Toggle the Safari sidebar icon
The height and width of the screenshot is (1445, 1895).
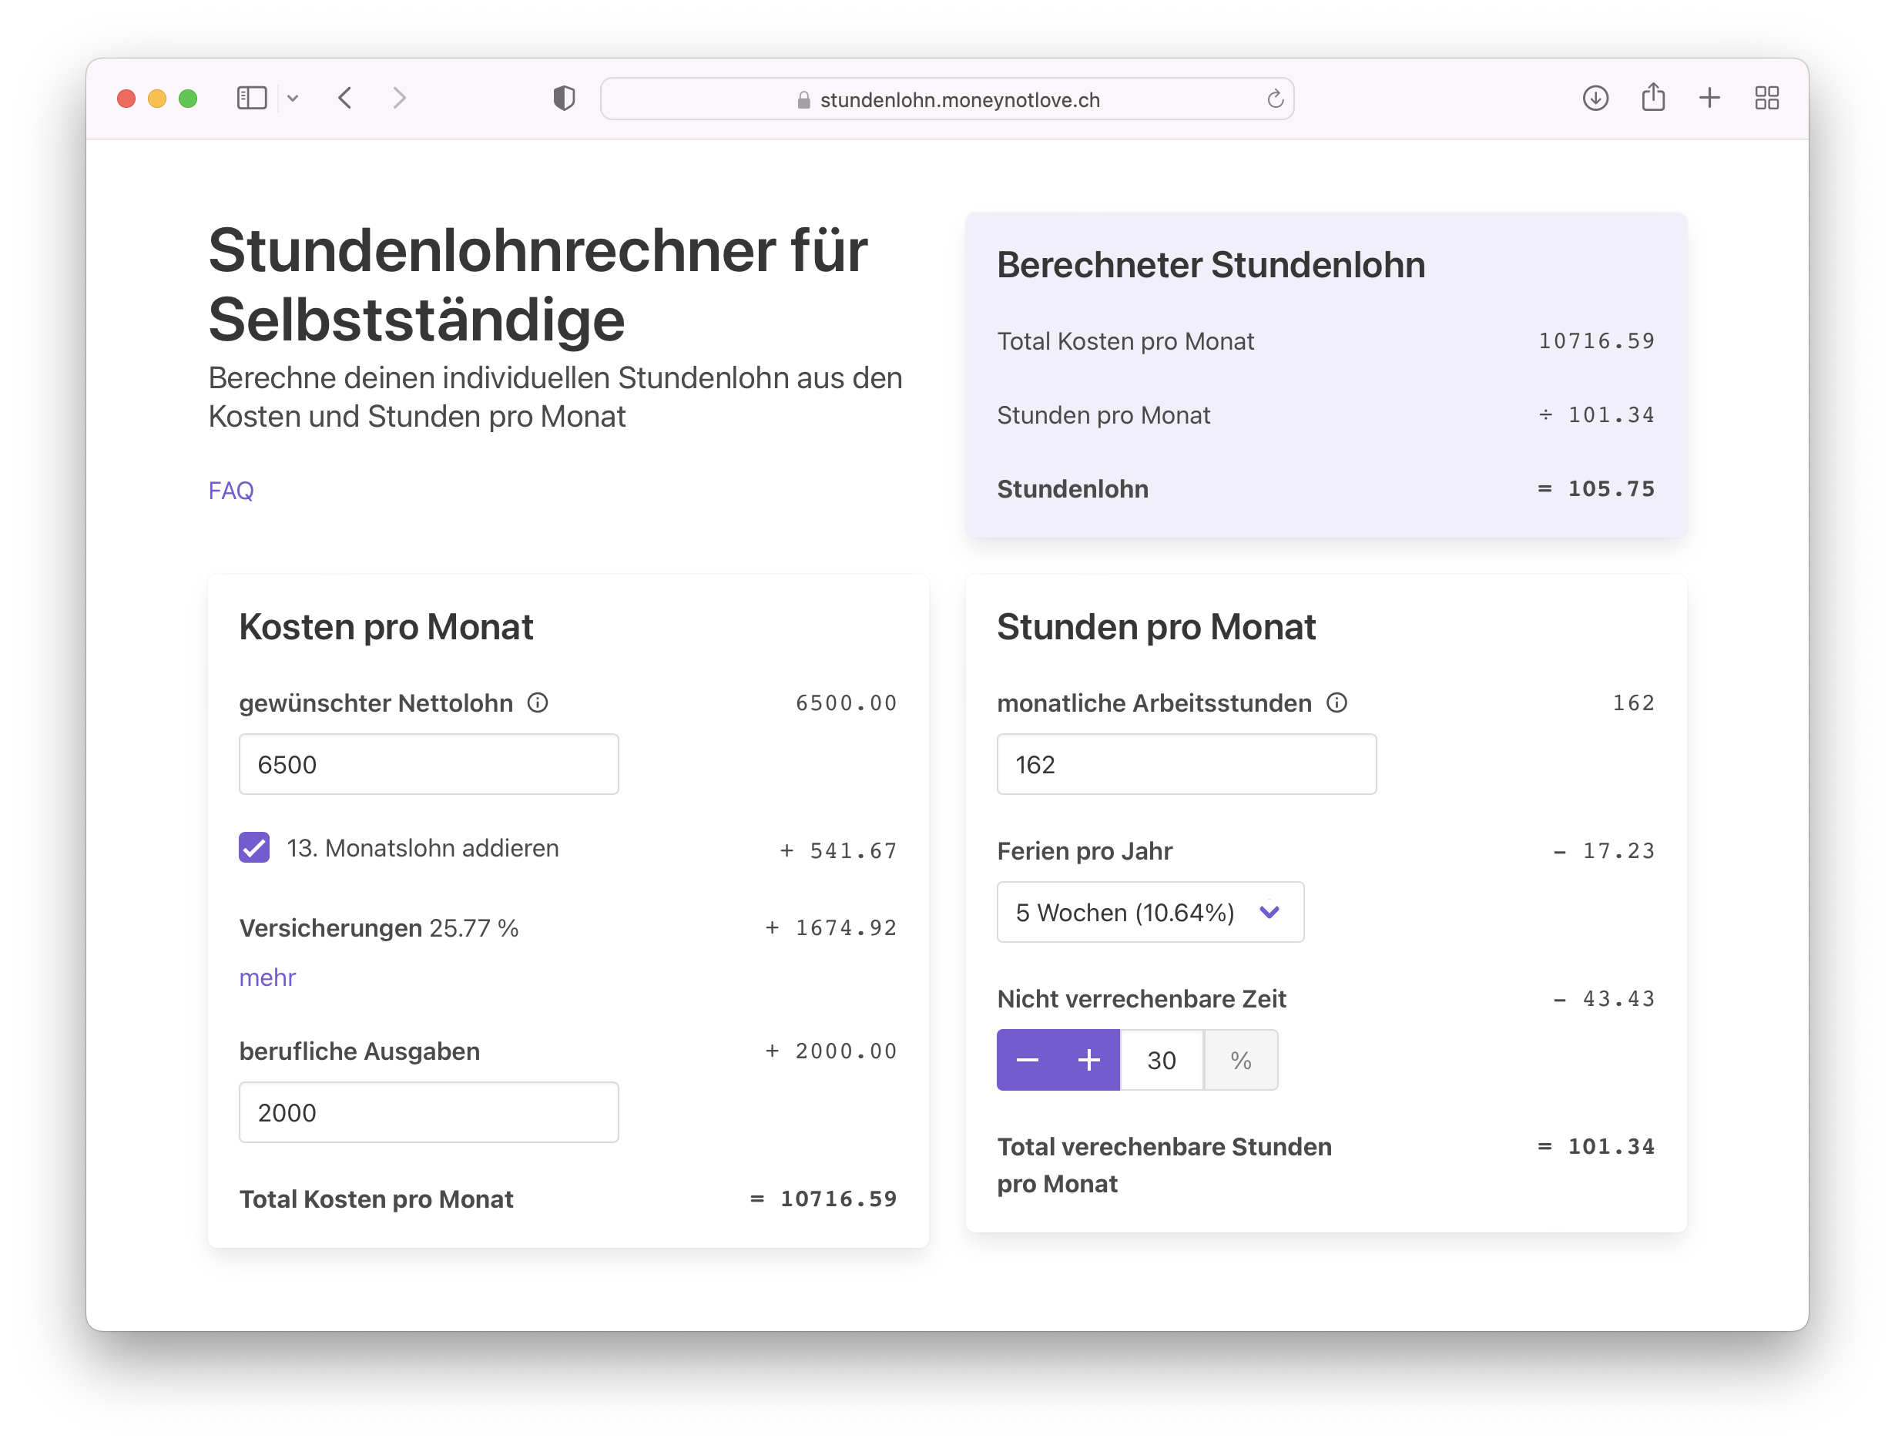coord(251,98)
